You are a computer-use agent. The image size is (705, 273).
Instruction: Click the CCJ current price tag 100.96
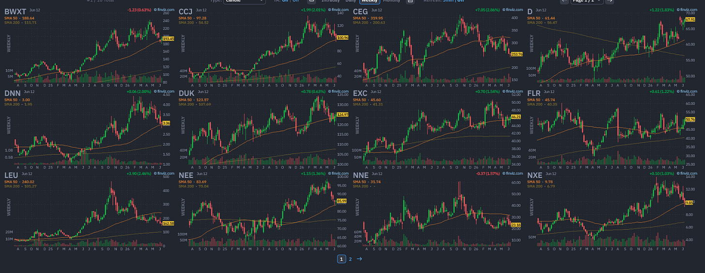[x=343, y=37]
